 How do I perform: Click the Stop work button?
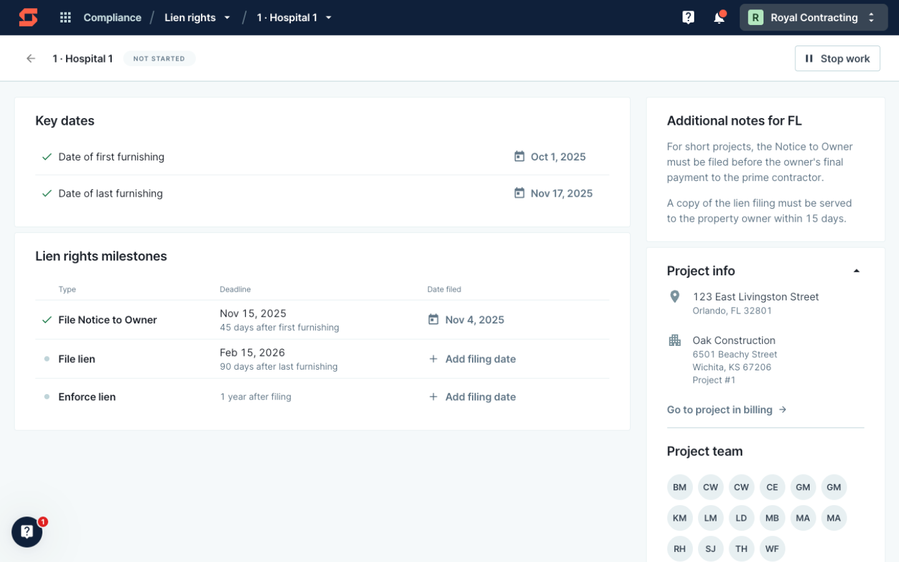tap(837, 58)
